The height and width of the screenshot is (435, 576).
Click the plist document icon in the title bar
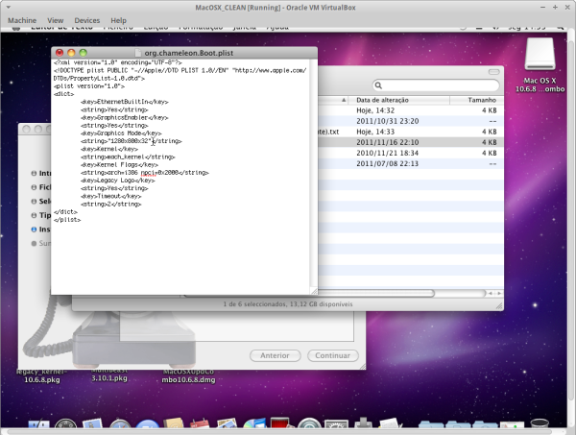coord(138,53)
